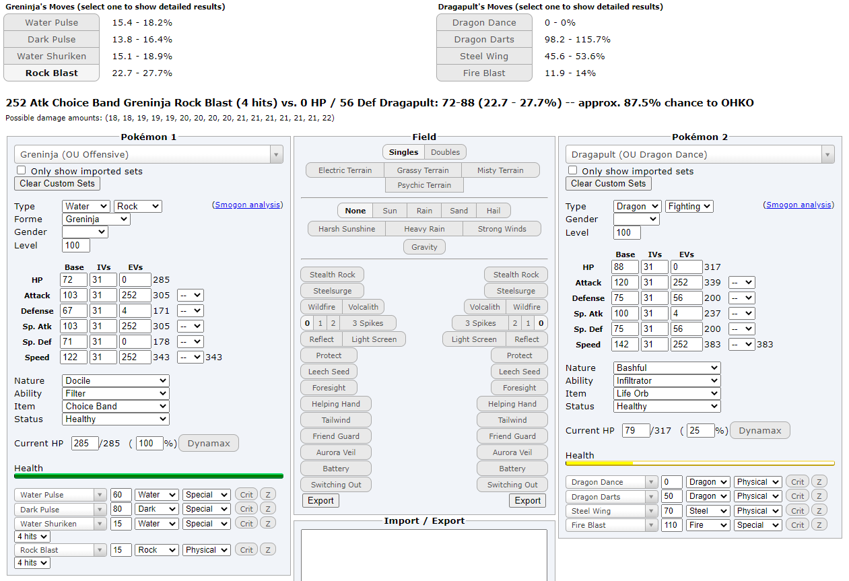The height and width of the screenshot is (581, 849).
Task: Open Greninja's Forme dropdown
Action: (96, 219)
